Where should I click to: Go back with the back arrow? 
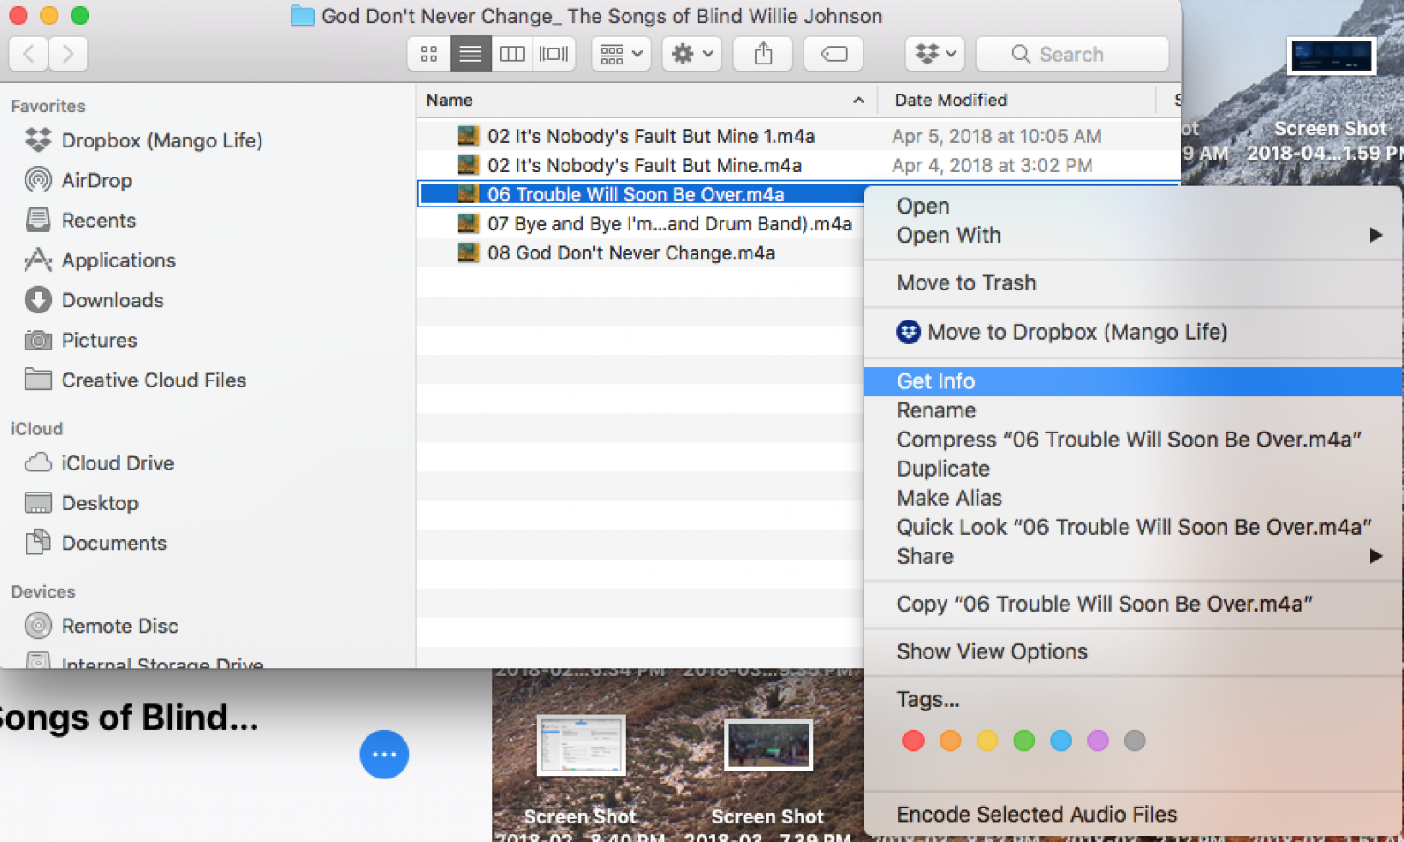pos(28,54)
